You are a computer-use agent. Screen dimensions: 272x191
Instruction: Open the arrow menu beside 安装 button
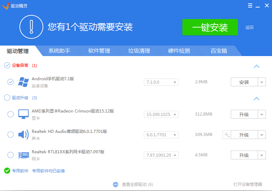pyautogui.click(x=262, y=82)
